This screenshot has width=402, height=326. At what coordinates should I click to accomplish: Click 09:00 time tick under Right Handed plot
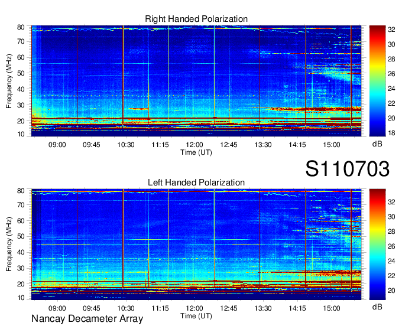coord(57,145)
